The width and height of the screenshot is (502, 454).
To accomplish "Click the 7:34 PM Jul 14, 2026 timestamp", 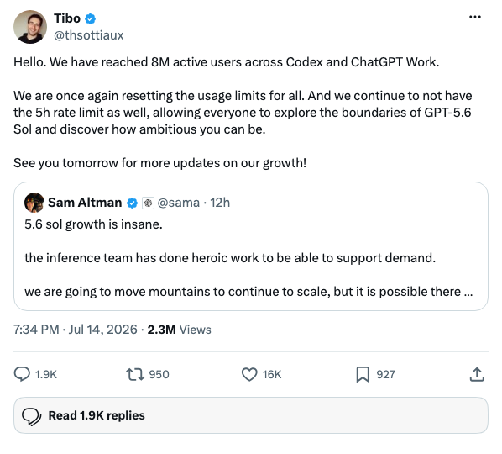I will [76, 330].
